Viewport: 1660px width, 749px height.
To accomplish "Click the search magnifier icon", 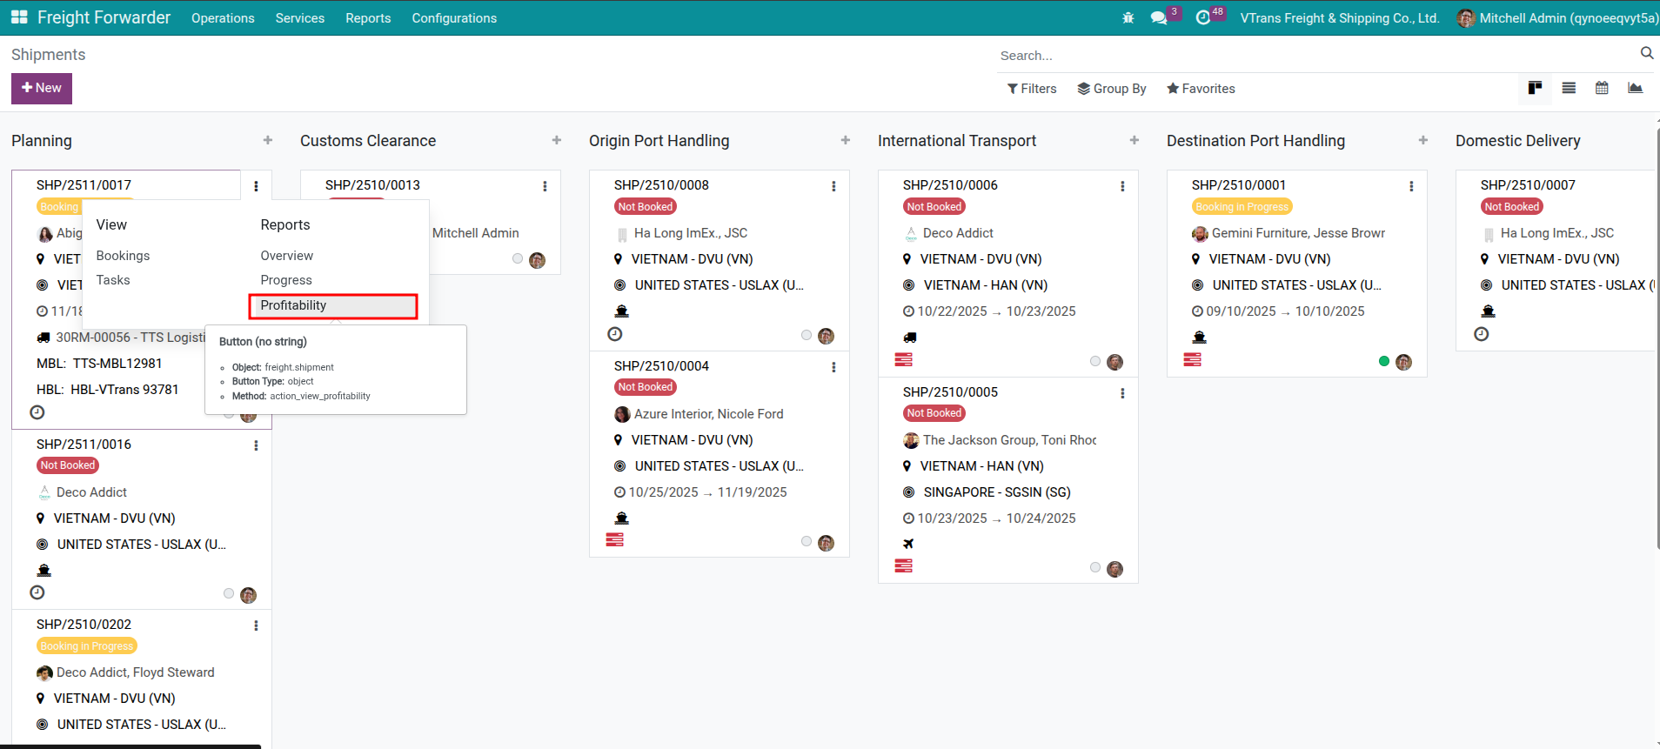I will click(1646, 54).
